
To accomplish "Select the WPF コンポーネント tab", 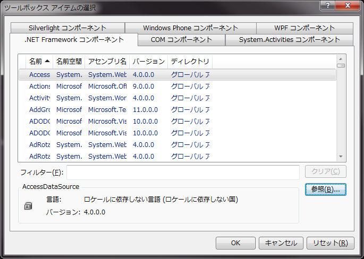I will (304, 28).
